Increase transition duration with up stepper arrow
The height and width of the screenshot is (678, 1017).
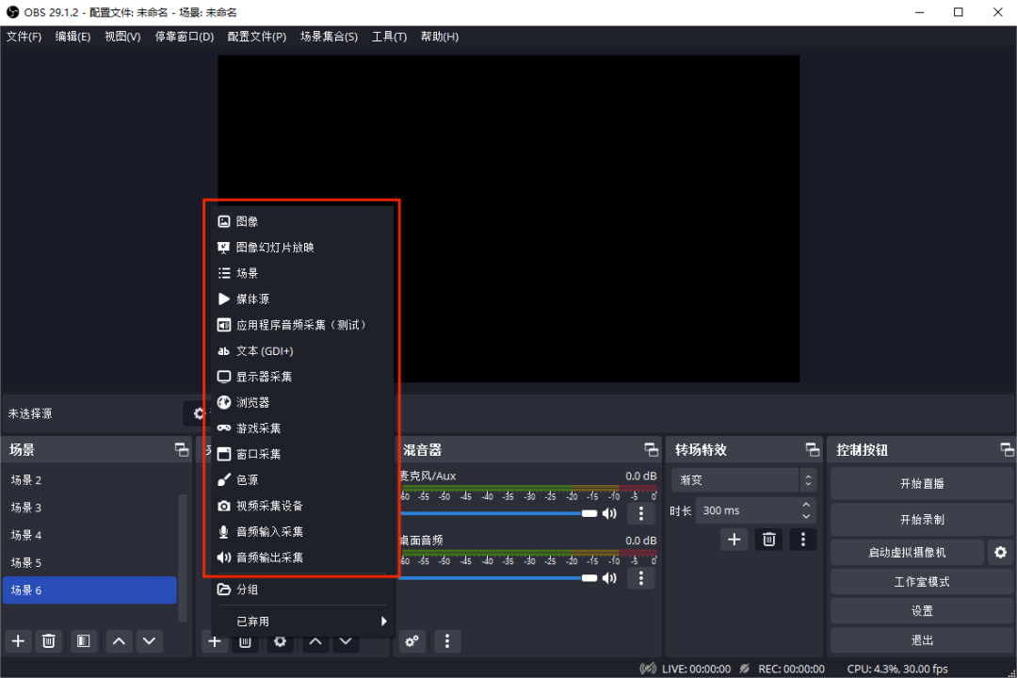[806, 504]
